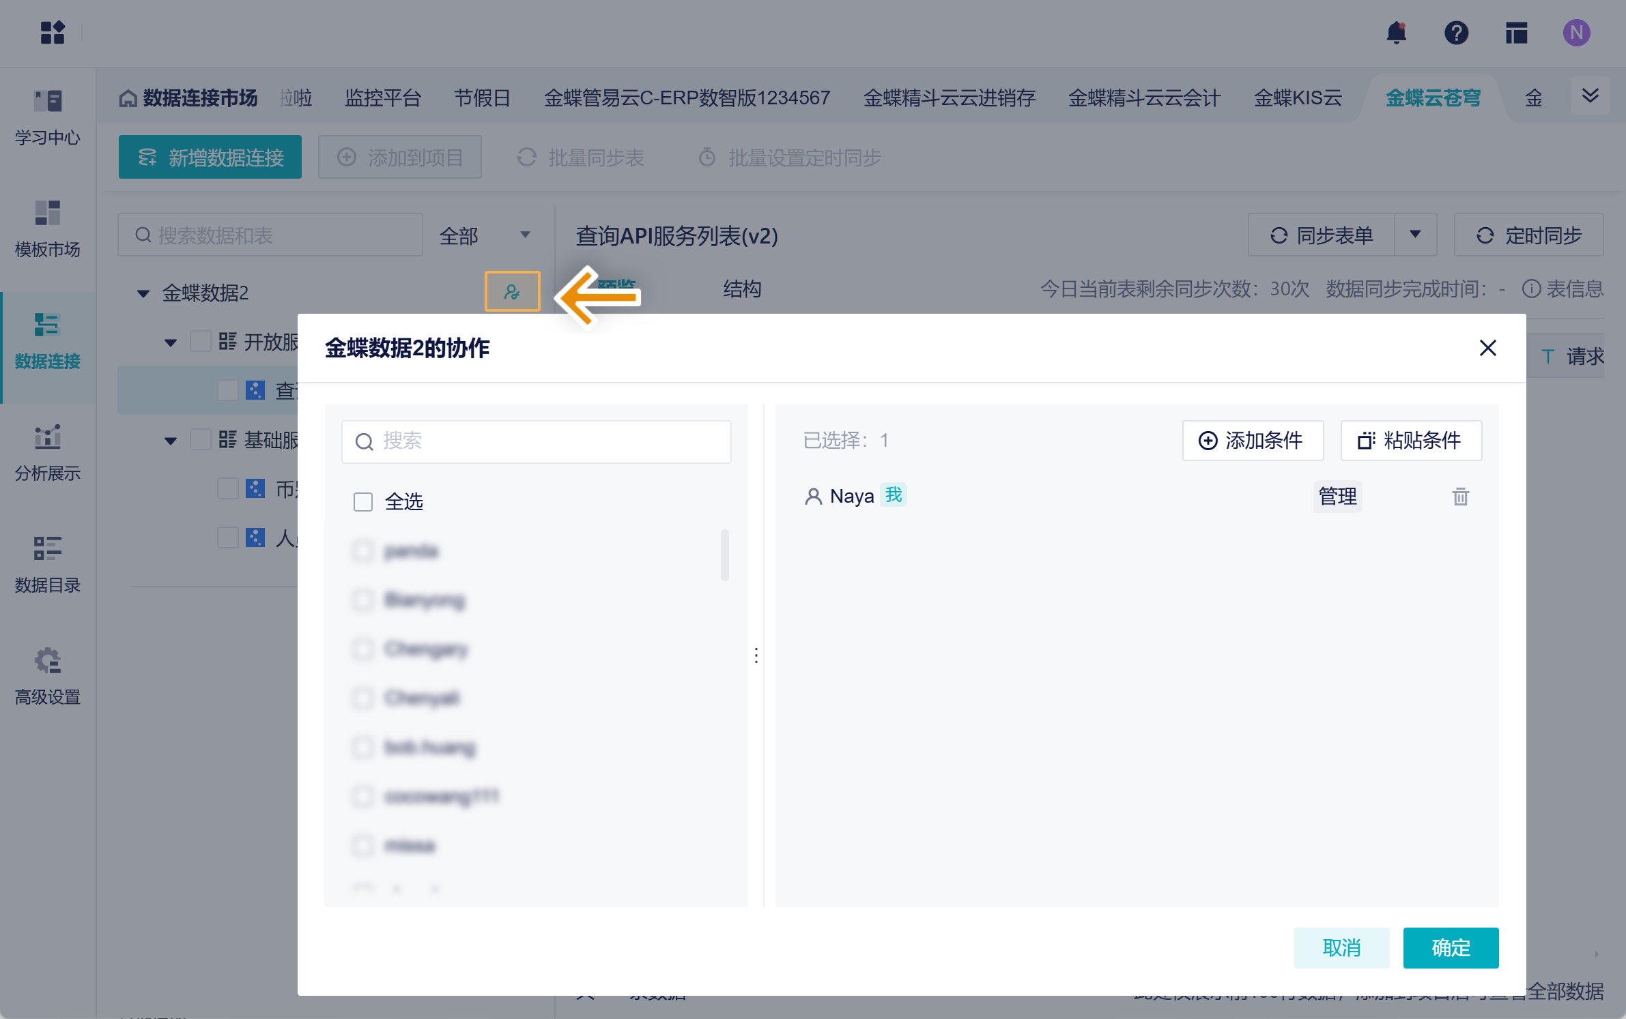Collapse the 金蝶数据2 tree node

(x=143, y=293)
